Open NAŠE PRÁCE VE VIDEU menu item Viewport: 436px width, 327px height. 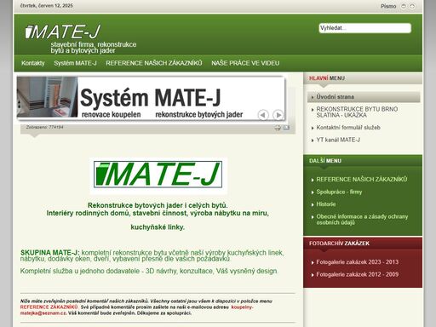[x=245, y=63]
